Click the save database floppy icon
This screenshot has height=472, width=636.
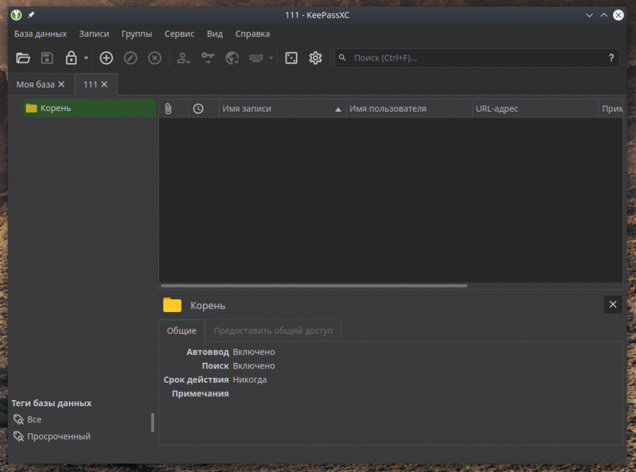coord(47,58)
